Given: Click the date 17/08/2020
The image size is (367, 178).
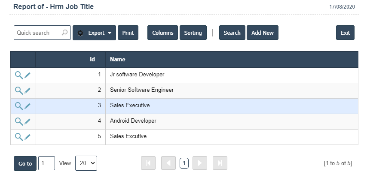Looking at the screenshot, I should point(342,7).
